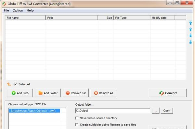Image resolution: width=195 pixels, height=129 pixels.
Task: Start conversion with the Convert button
Action: 168,93
